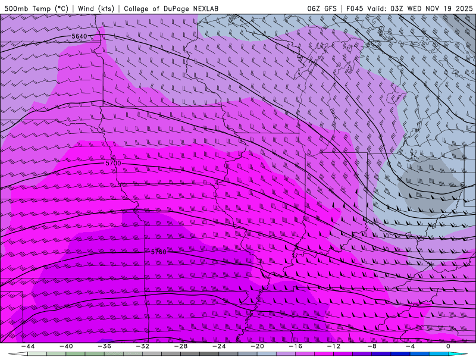Click the -16 color scale label

pyautogui.click(x=295, y=346)
